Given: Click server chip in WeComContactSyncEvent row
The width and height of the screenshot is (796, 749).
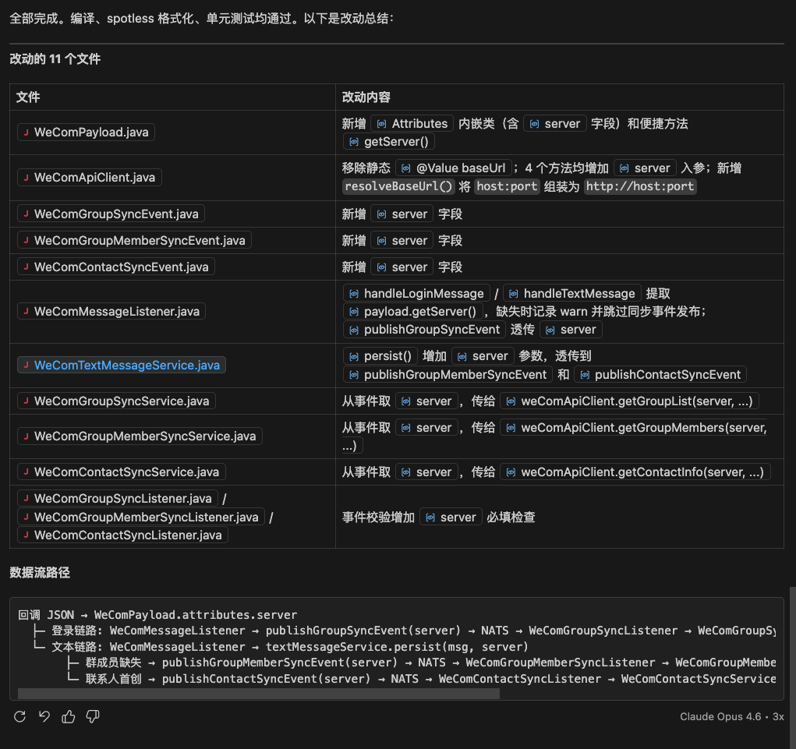Looking at the screenshot, I should pos(402,267).
